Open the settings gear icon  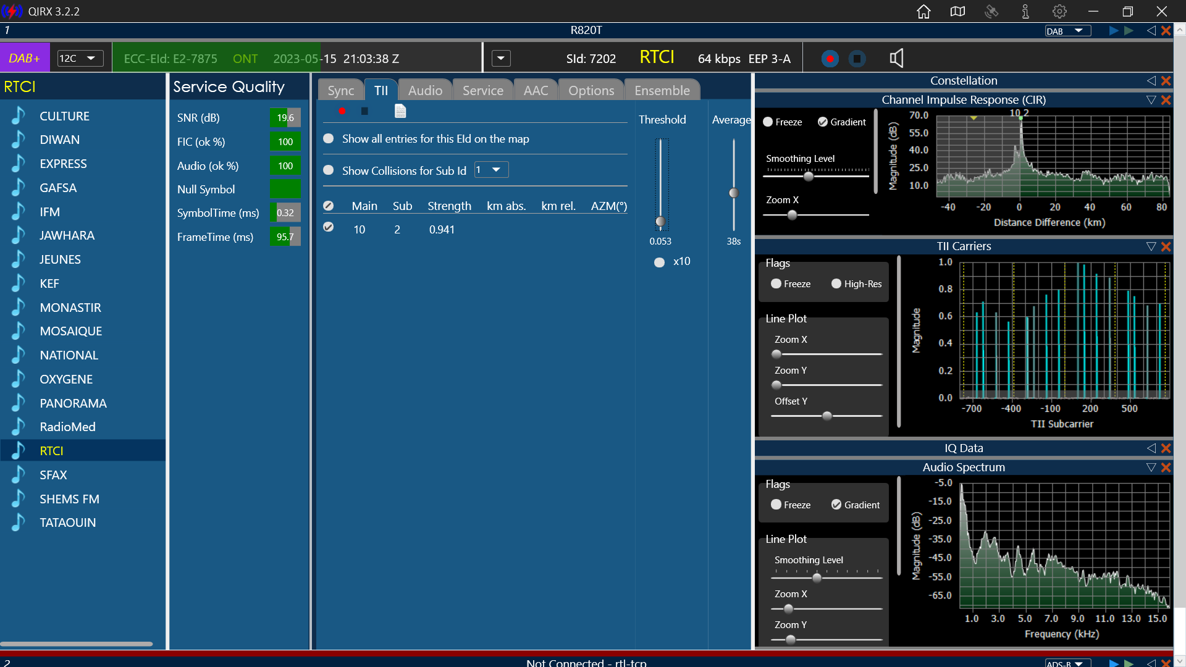tap(1059, 12)
